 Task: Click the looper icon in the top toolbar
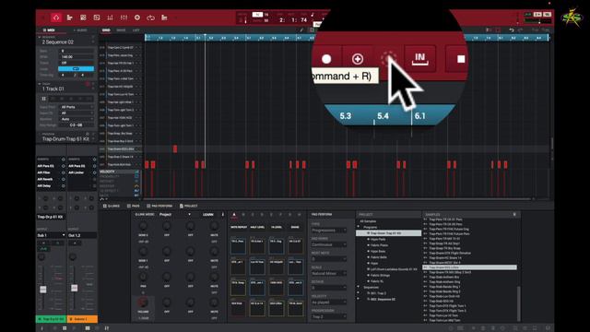click(x=151, y=18)
